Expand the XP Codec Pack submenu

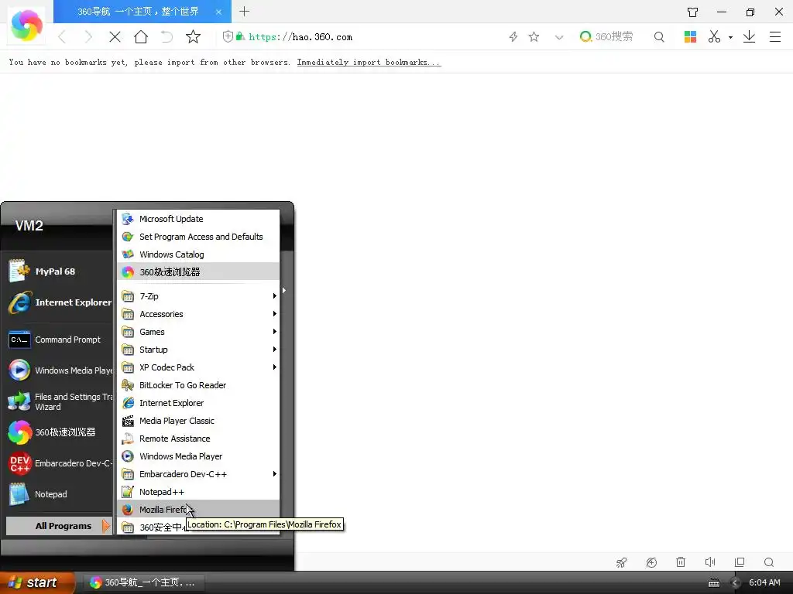click(198, 367)
